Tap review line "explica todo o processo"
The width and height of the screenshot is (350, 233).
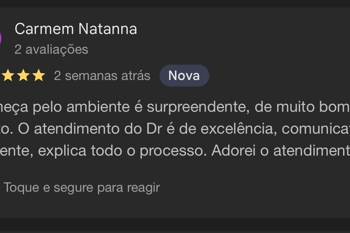pos(175,151)
